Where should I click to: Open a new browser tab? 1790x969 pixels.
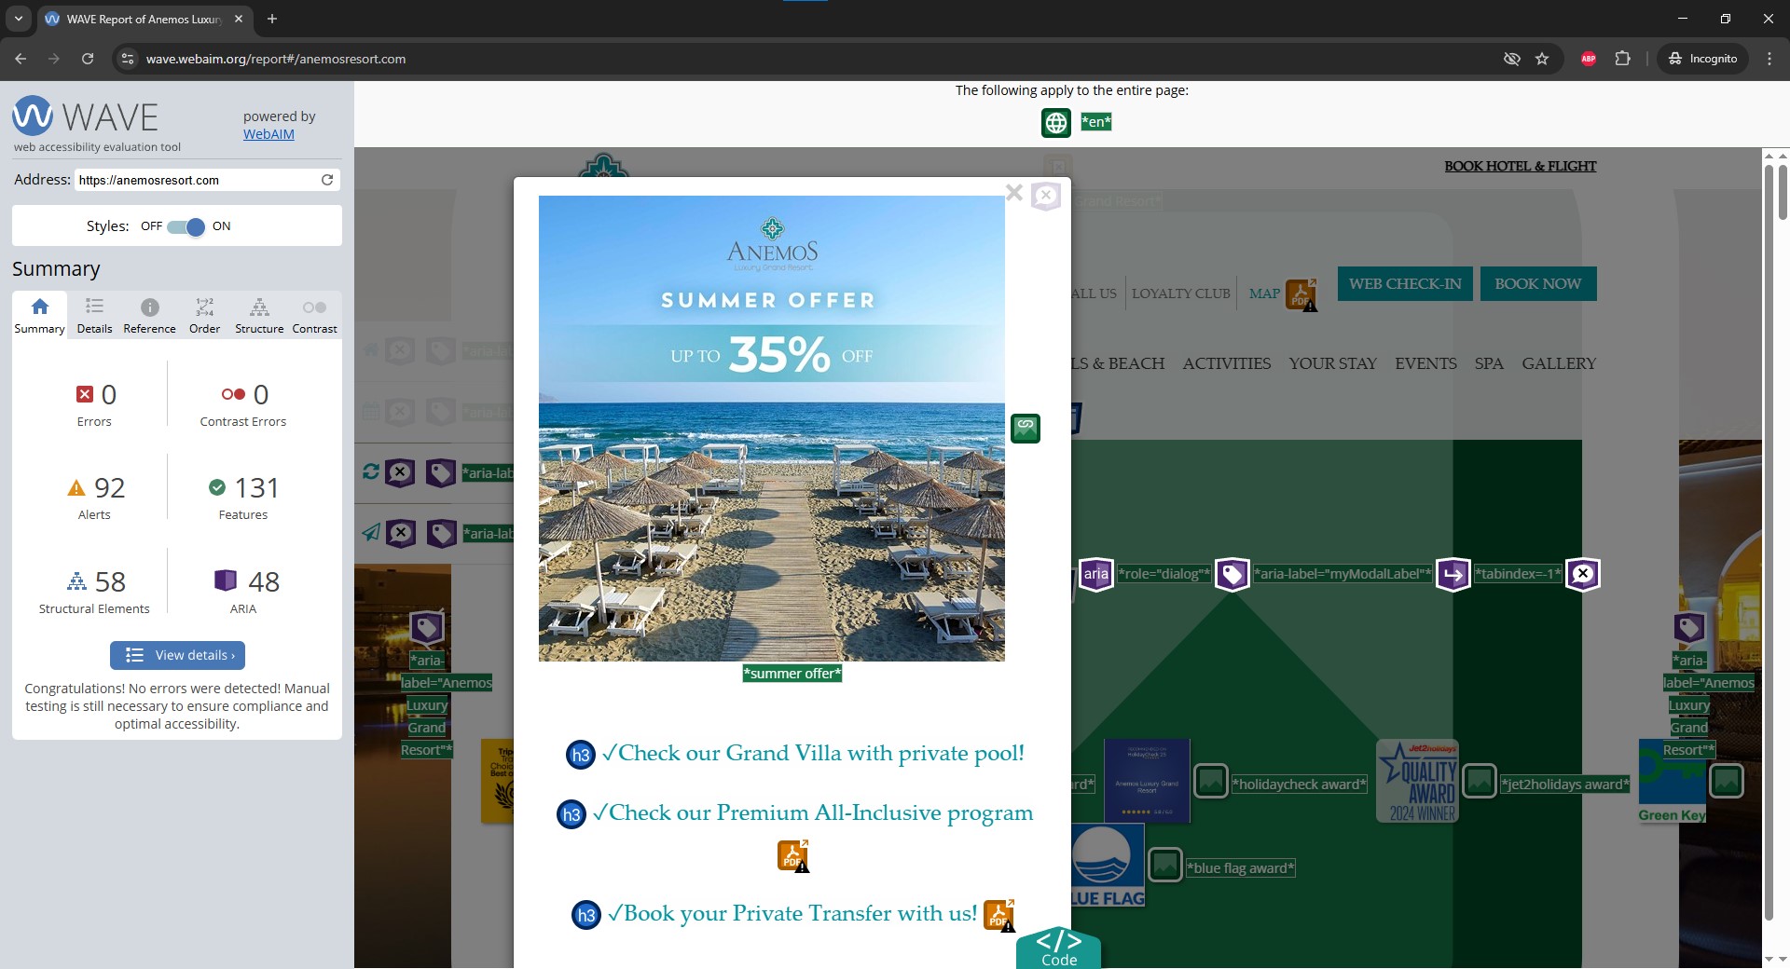pyautogui.click(x=272, y=19)
